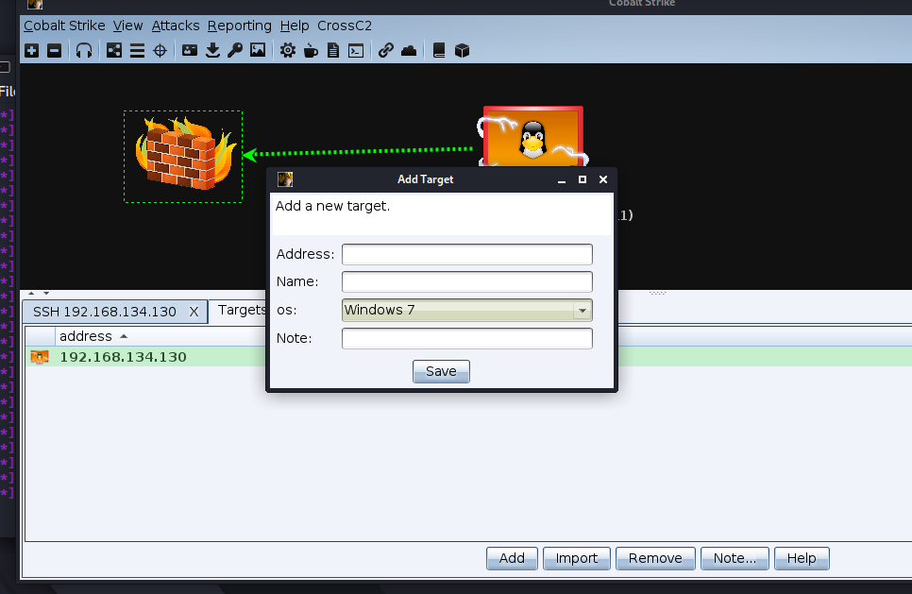Open the Help menu
This screenshot has width=912, height=594.
295,25
